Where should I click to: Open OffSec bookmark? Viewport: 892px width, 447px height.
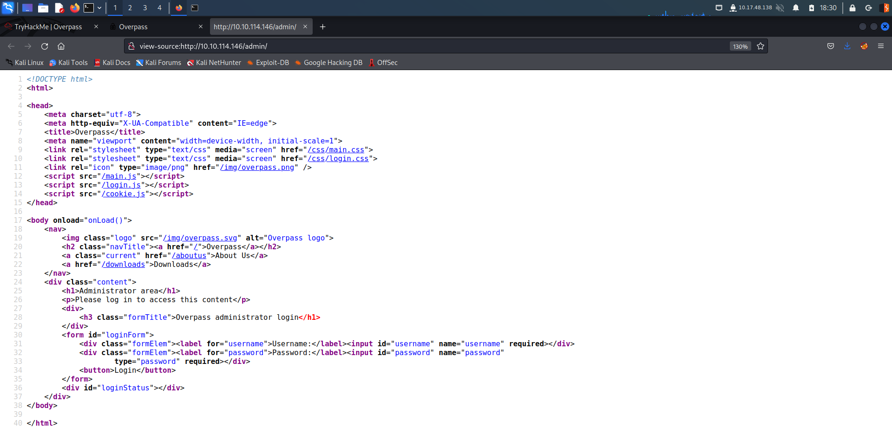[x=383, y=63]
